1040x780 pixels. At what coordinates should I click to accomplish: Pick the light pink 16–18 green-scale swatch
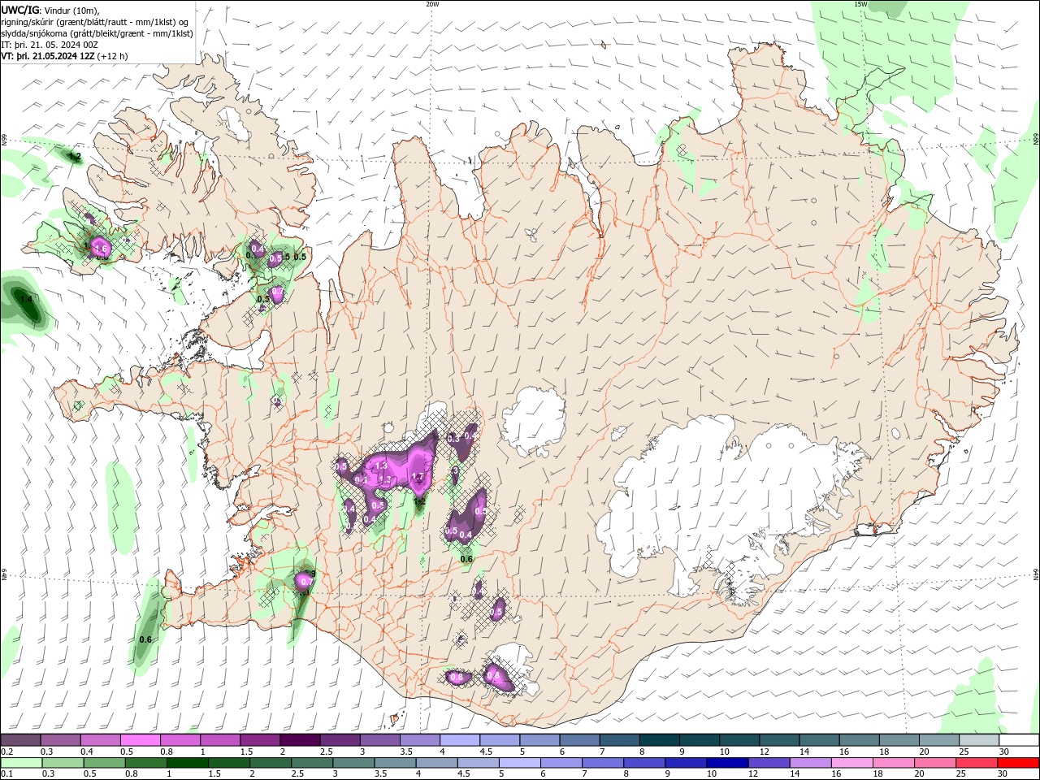pyautogui.click(x=851, y=763)
